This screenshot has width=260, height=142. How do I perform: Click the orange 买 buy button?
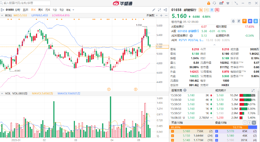click(244, 21)
